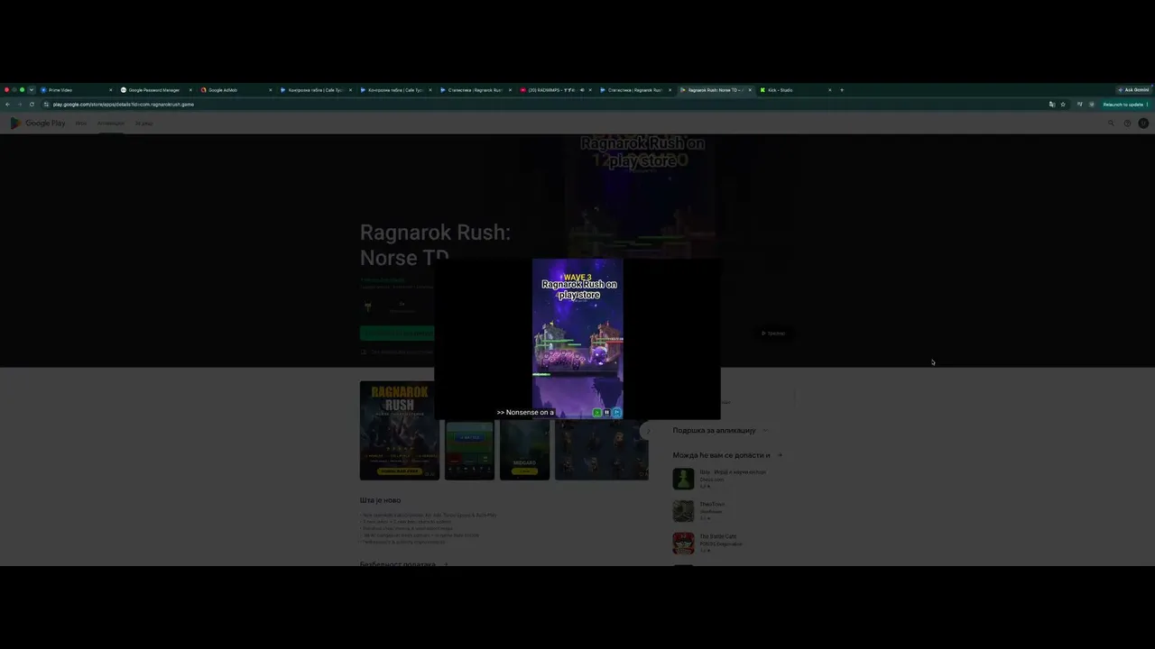This screenshot has width=1155, height=649.
Task: Open the TheoTown app icon
Action: click(683, 511)
